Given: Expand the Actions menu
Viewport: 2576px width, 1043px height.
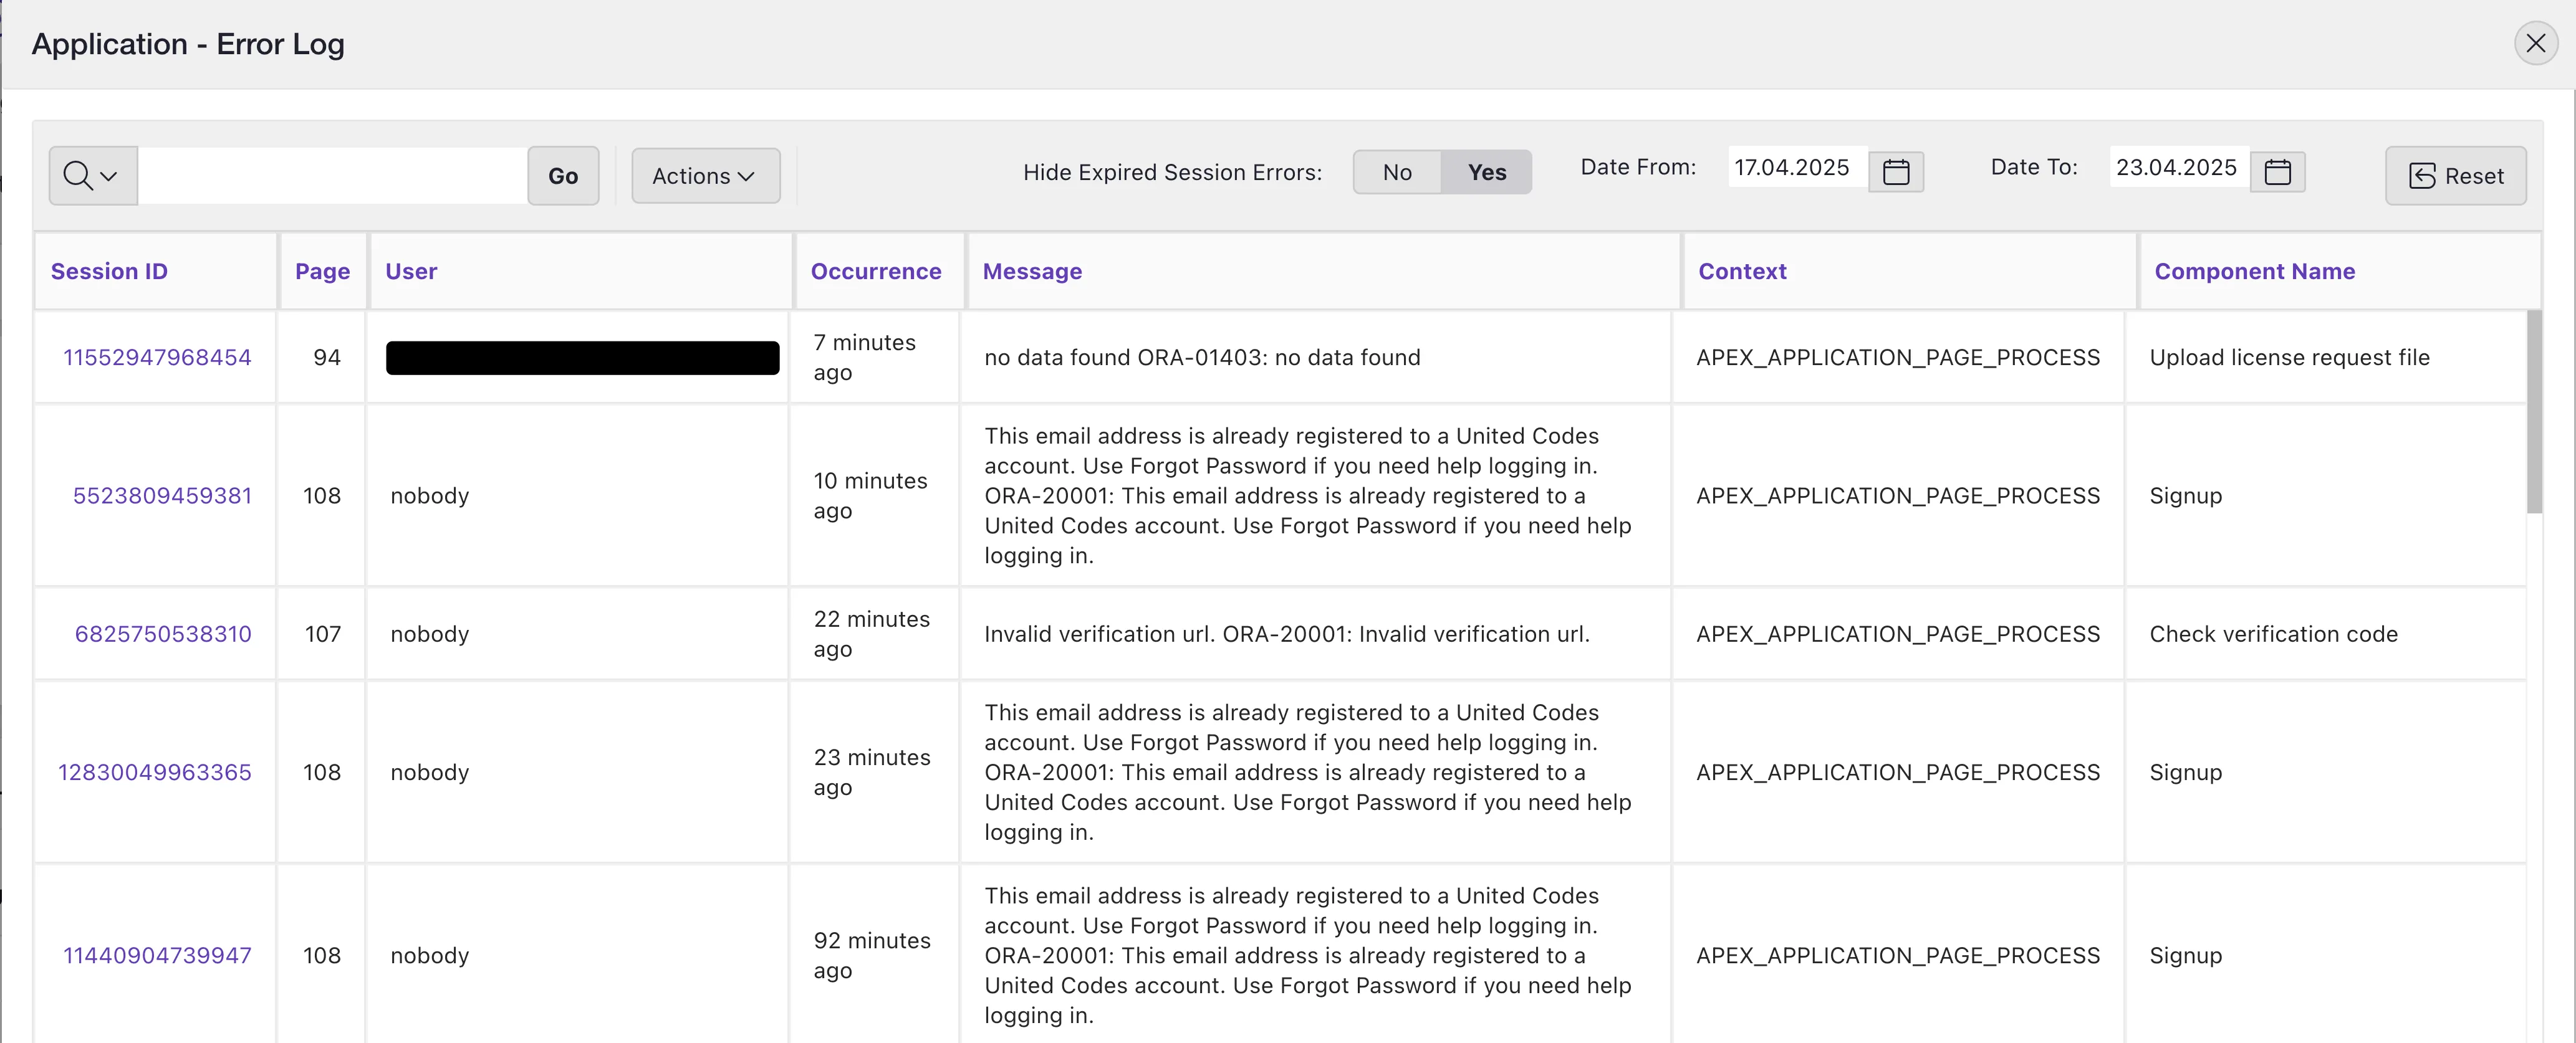Looking at the screenshot, I should pyautogui.click(x=705, y=176).
